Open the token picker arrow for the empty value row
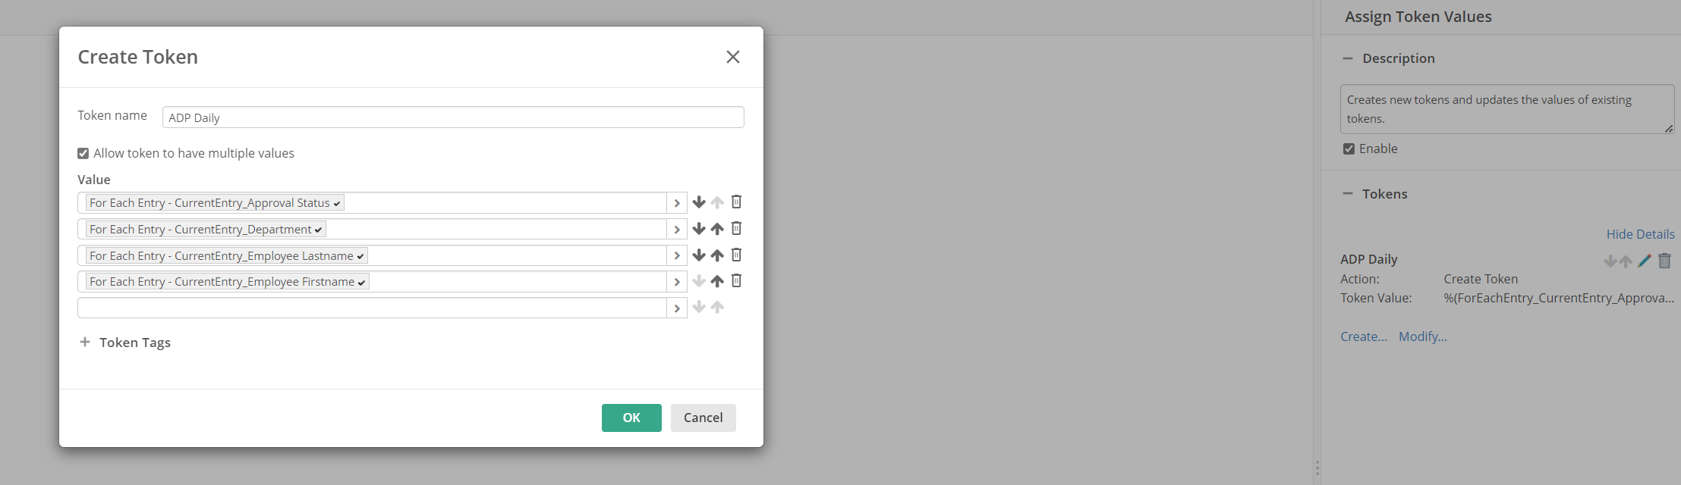Screen dimensions: 1681x485 tap(677, 308)
